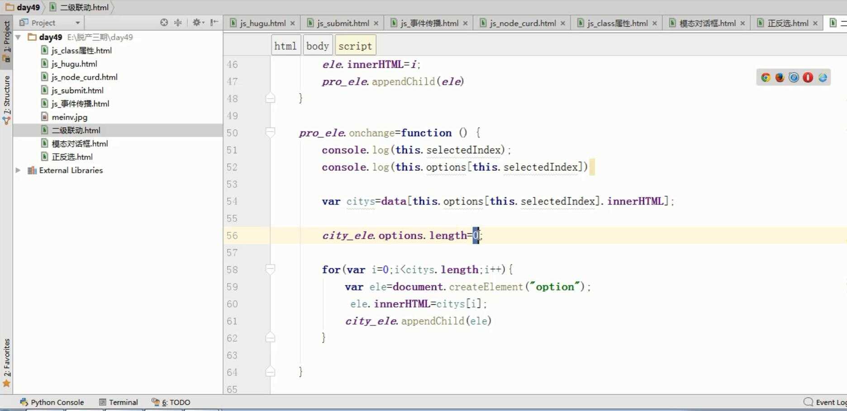
Task: Open the Event Log
Action: (x=825, y=402)
